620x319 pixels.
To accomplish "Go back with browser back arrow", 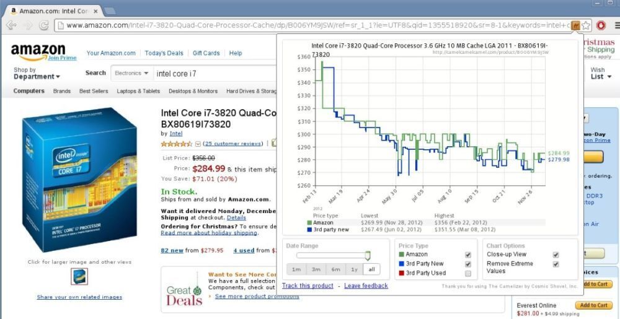I will point(11,25).
